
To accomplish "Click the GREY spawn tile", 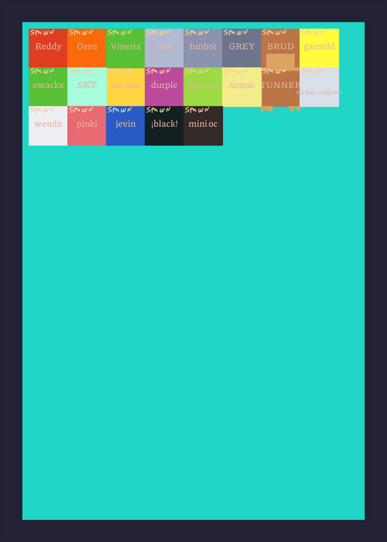I will pyautogui.click(x=242, y=48).
